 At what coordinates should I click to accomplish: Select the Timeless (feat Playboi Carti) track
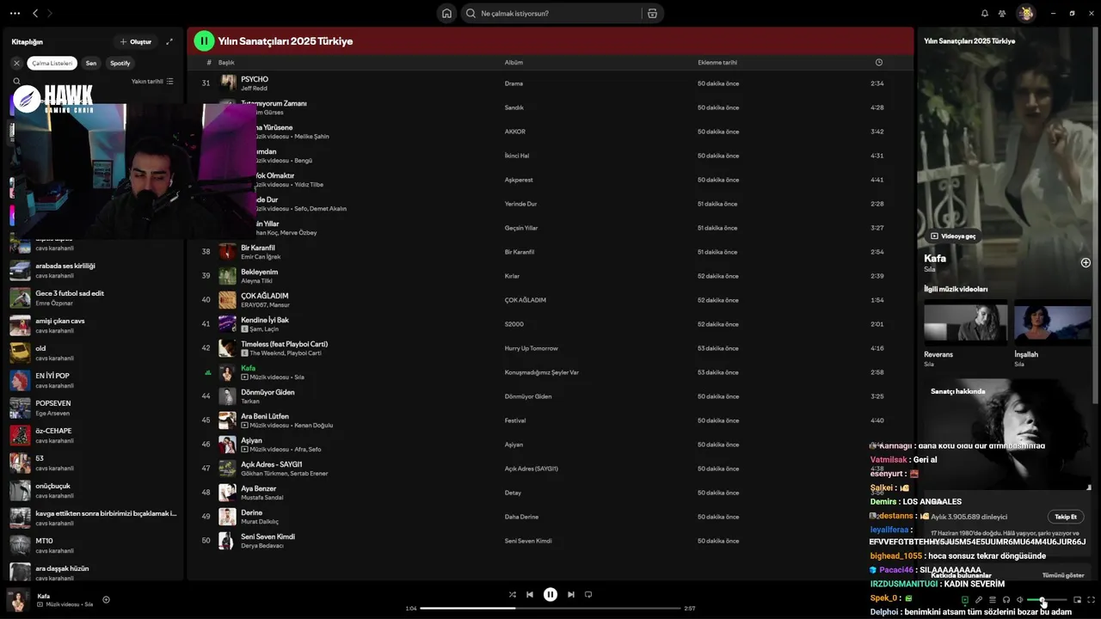click(x=550, y=348)
